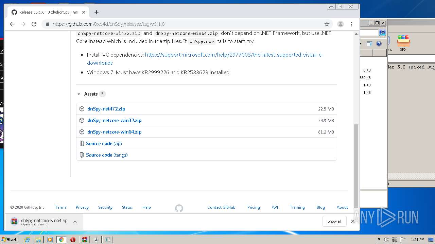435x244 pixels.
Task: Open a new tab with the plus button
Action: (97, 12)
